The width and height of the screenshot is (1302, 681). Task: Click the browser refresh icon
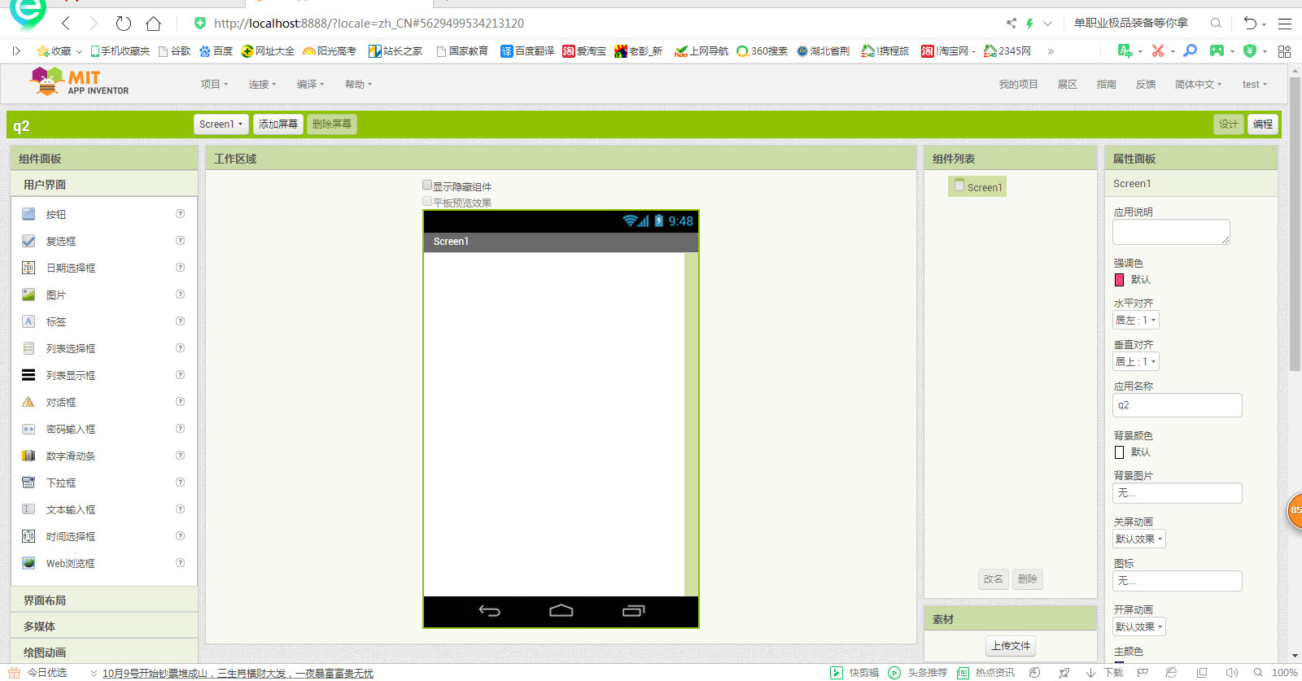(x=123, y=23)
